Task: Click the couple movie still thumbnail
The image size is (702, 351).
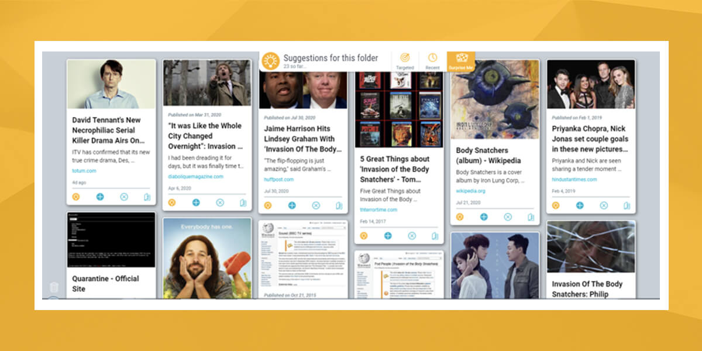Action: coord(495,265)
